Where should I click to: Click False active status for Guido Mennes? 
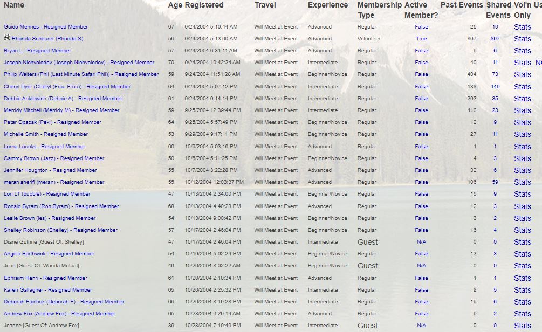pos(421,27)
